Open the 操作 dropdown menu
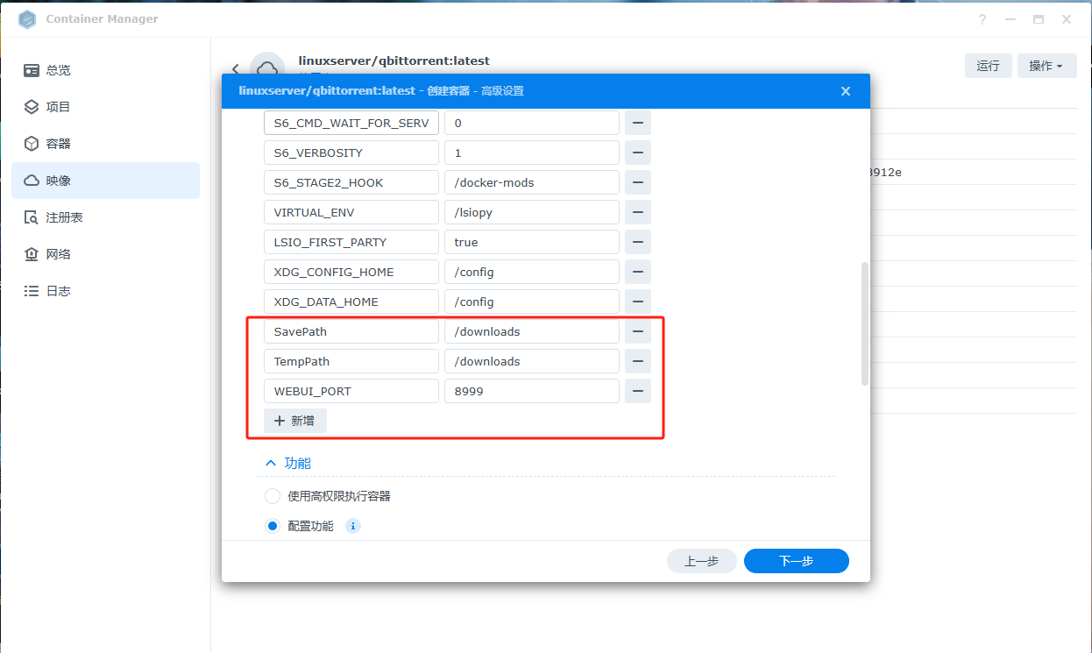 (x=1046, y=66)
